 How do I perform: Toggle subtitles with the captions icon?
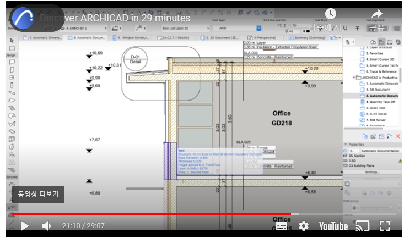pos(282,226)
